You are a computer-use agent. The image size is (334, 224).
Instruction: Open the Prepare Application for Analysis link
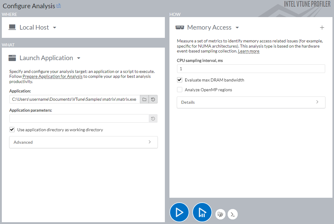[52, 77]
